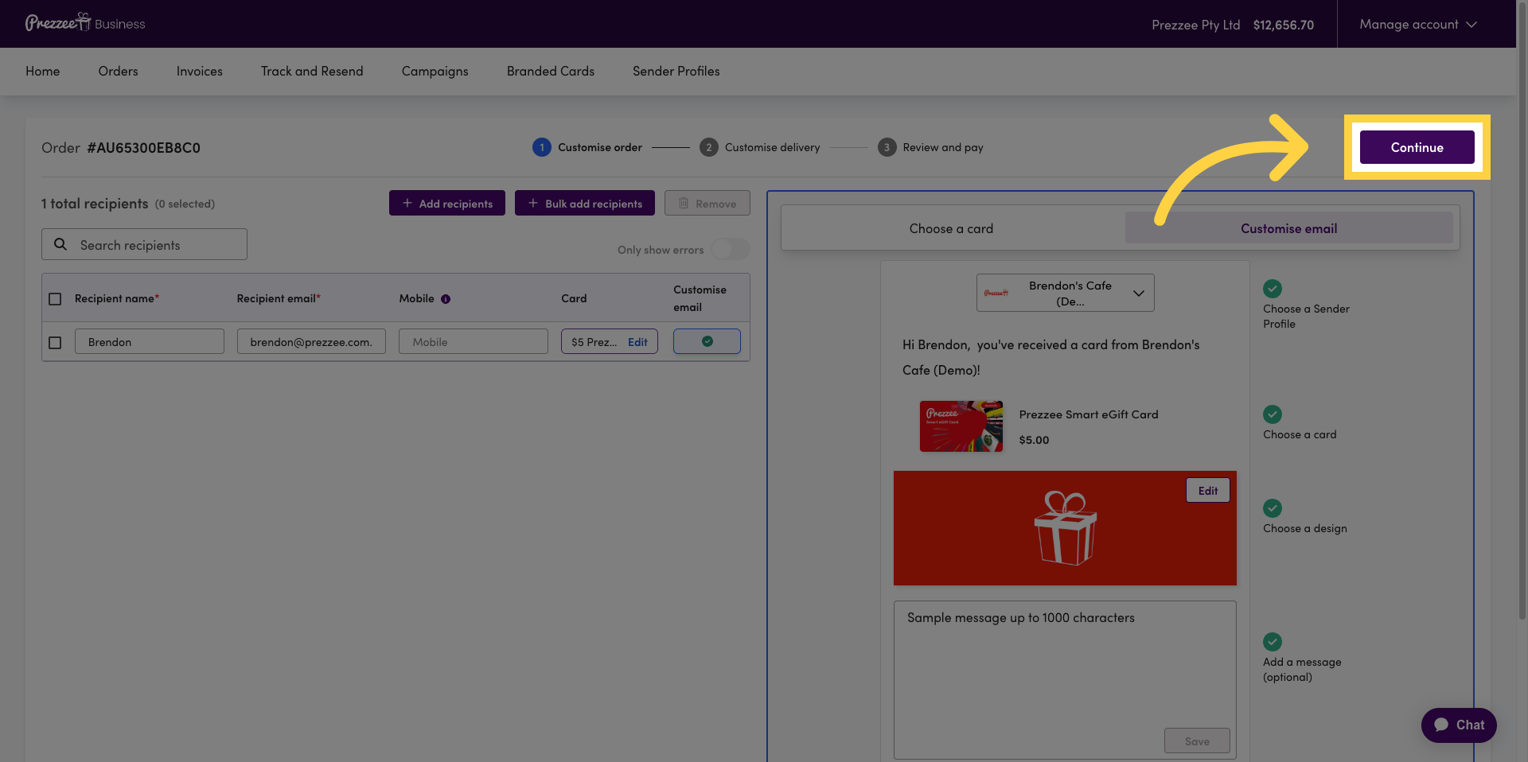Go to Branded Cards page

551,72
